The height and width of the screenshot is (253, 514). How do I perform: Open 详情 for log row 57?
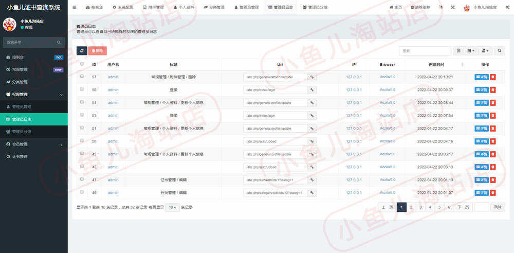coord(482,77)
